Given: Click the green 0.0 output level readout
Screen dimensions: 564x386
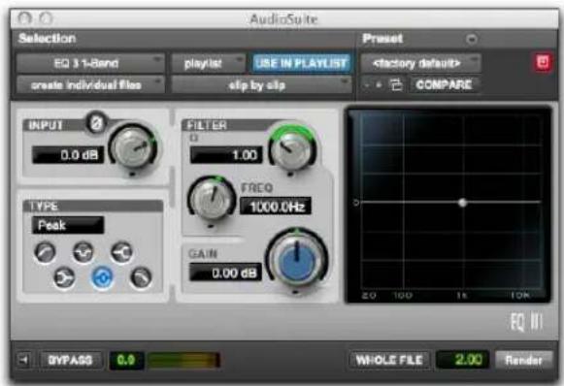Looking at the screenshot, I should pyautogui.click(x=126, y=360).
